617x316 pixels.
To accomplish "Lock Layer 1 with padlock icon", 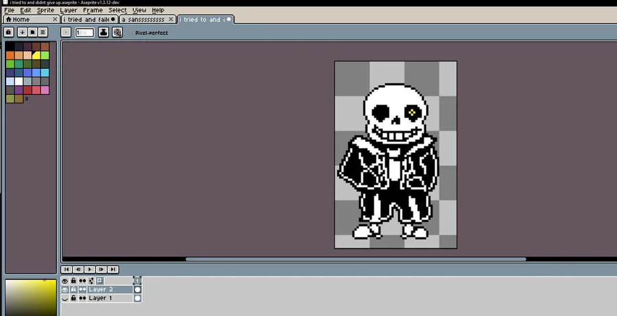I will click(x=73, y=298).
